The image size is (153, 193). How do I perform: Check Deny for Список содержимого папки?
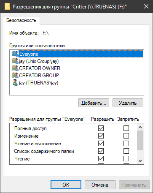(x=126, y=151)
